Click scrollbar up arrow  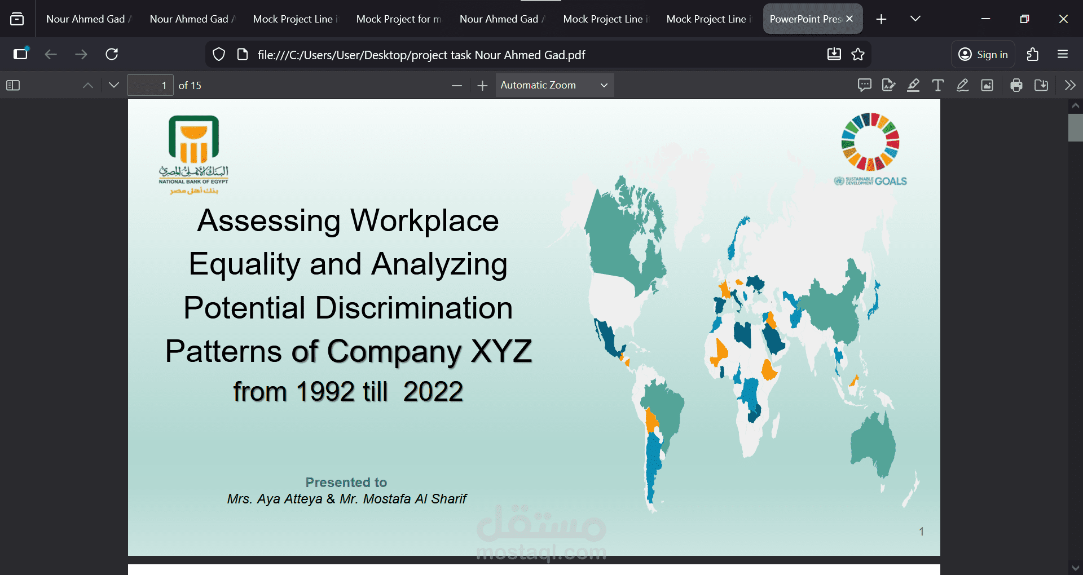(1075, 105)
